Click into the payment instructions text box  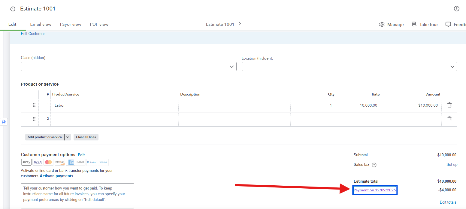coord(77,196)
